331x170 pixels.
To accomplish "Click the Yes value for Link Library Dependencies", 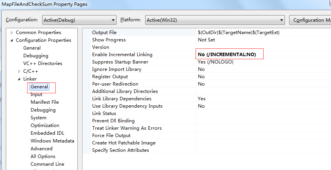I will click(x=202, y=99).
